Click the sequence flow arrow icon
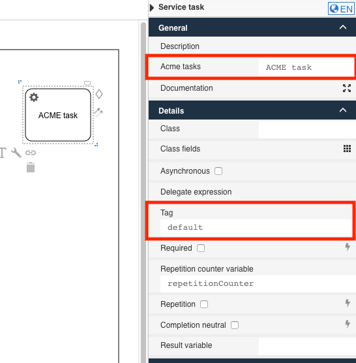This screenshot has height=363, width=356. pyautogui.click(x=98, y=112)
